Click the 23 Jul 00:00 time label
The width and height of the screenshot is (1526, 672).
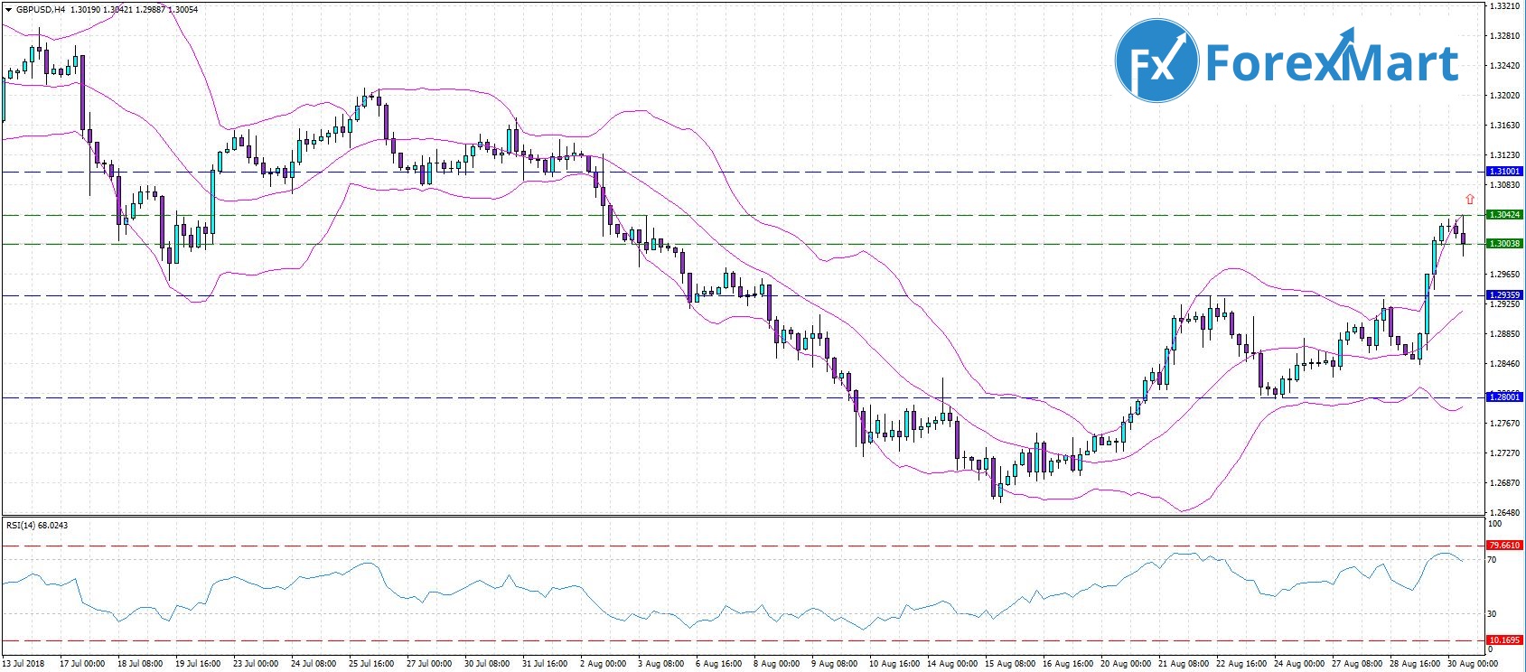[256, 664]
